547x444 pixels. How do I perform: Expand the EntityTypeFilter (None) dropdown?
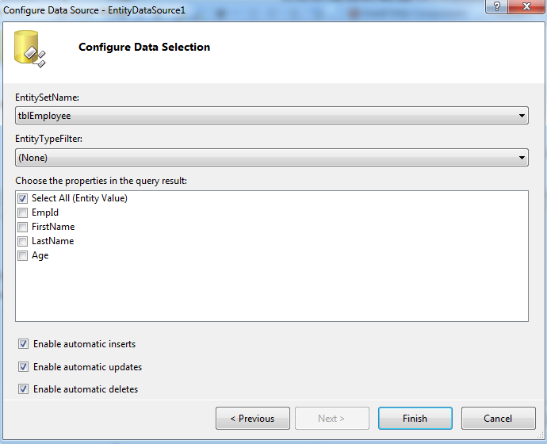pos(272,157)
